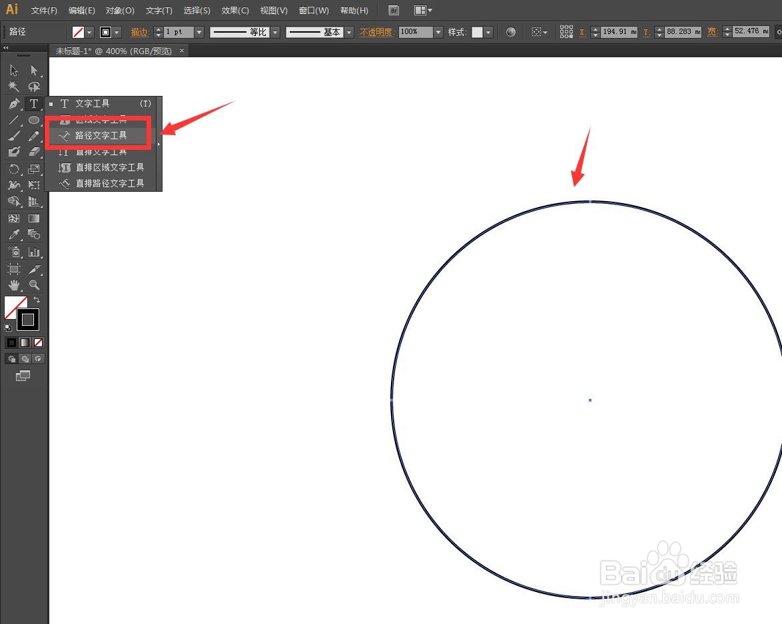Open the opacity 100% dropdown
The width and height of the screenshot is (782, 624).
click(438, 33)
